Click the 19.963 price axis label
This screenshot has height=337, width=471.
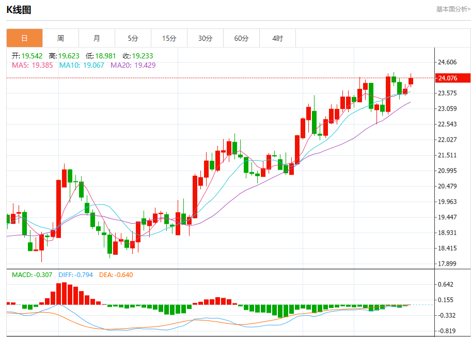pos(447,202)
